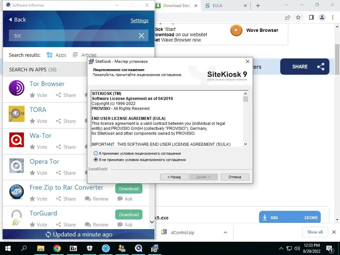Review TorGuard

(x=97, y=225)
